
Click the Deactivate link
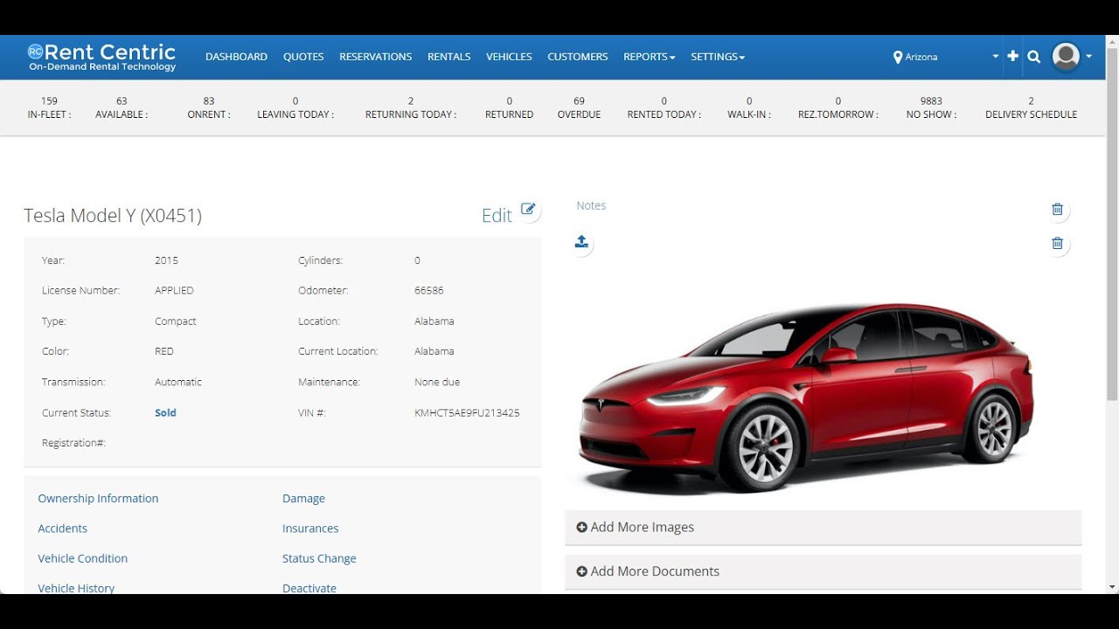(309, 588)
